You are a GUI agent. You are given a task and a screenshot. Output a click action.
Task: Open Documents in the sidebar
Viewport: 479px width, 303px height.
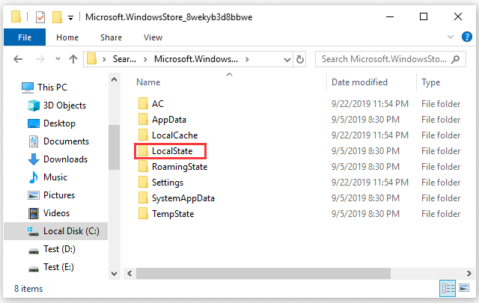pyautogui.click(x=66, y=141)
